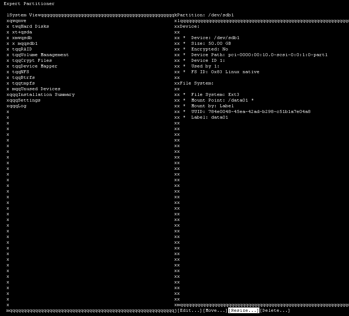Click the 'File System: Ext3' line
The image size is (349, 316).
[x=215, y=94]
